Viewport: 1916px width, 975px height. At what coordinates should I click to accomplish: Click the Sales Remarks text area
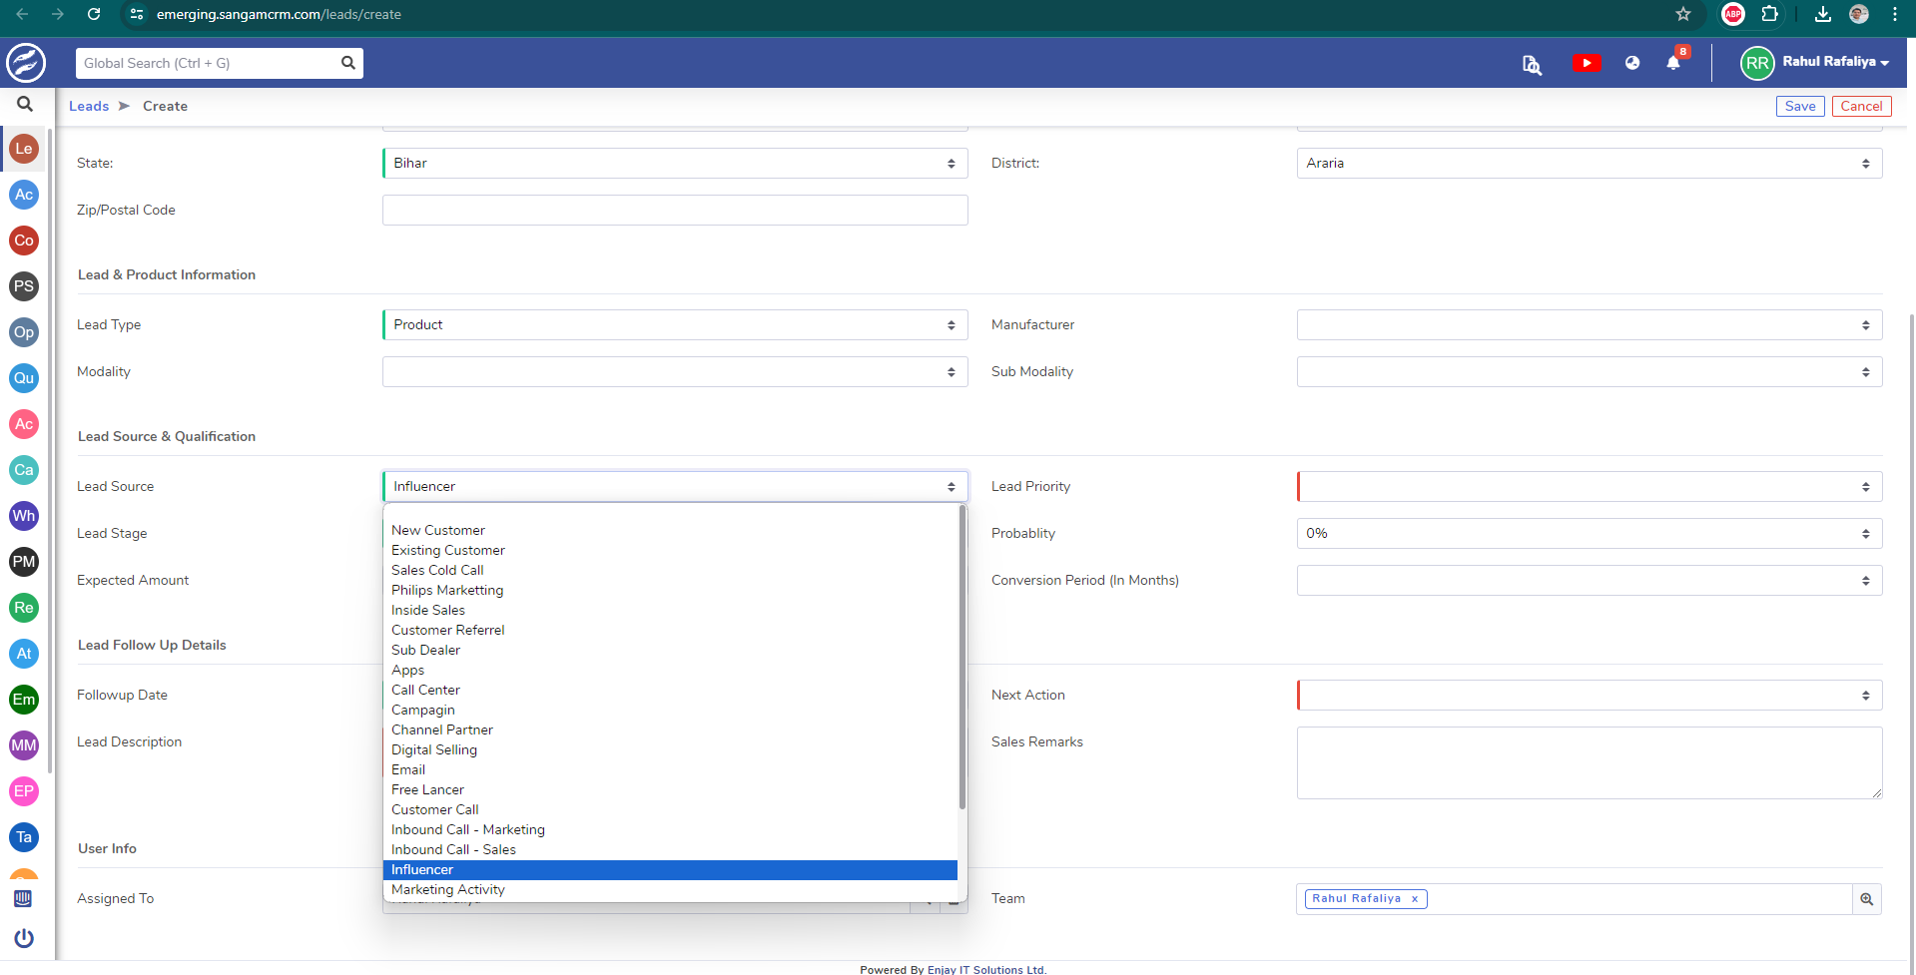[x=1590, y=763]
